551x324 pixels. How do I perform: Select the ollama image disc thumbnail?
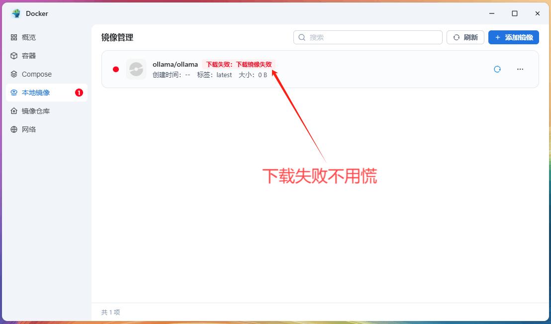[136, 69]
